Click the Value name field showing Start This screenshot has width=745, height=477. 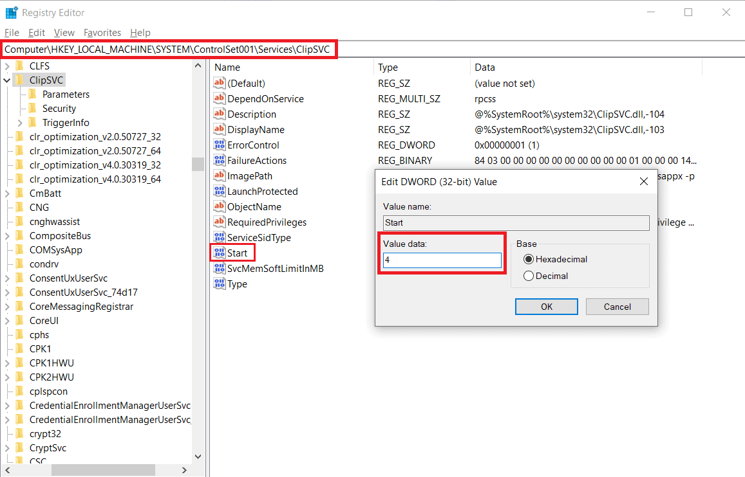click(516, 223)
